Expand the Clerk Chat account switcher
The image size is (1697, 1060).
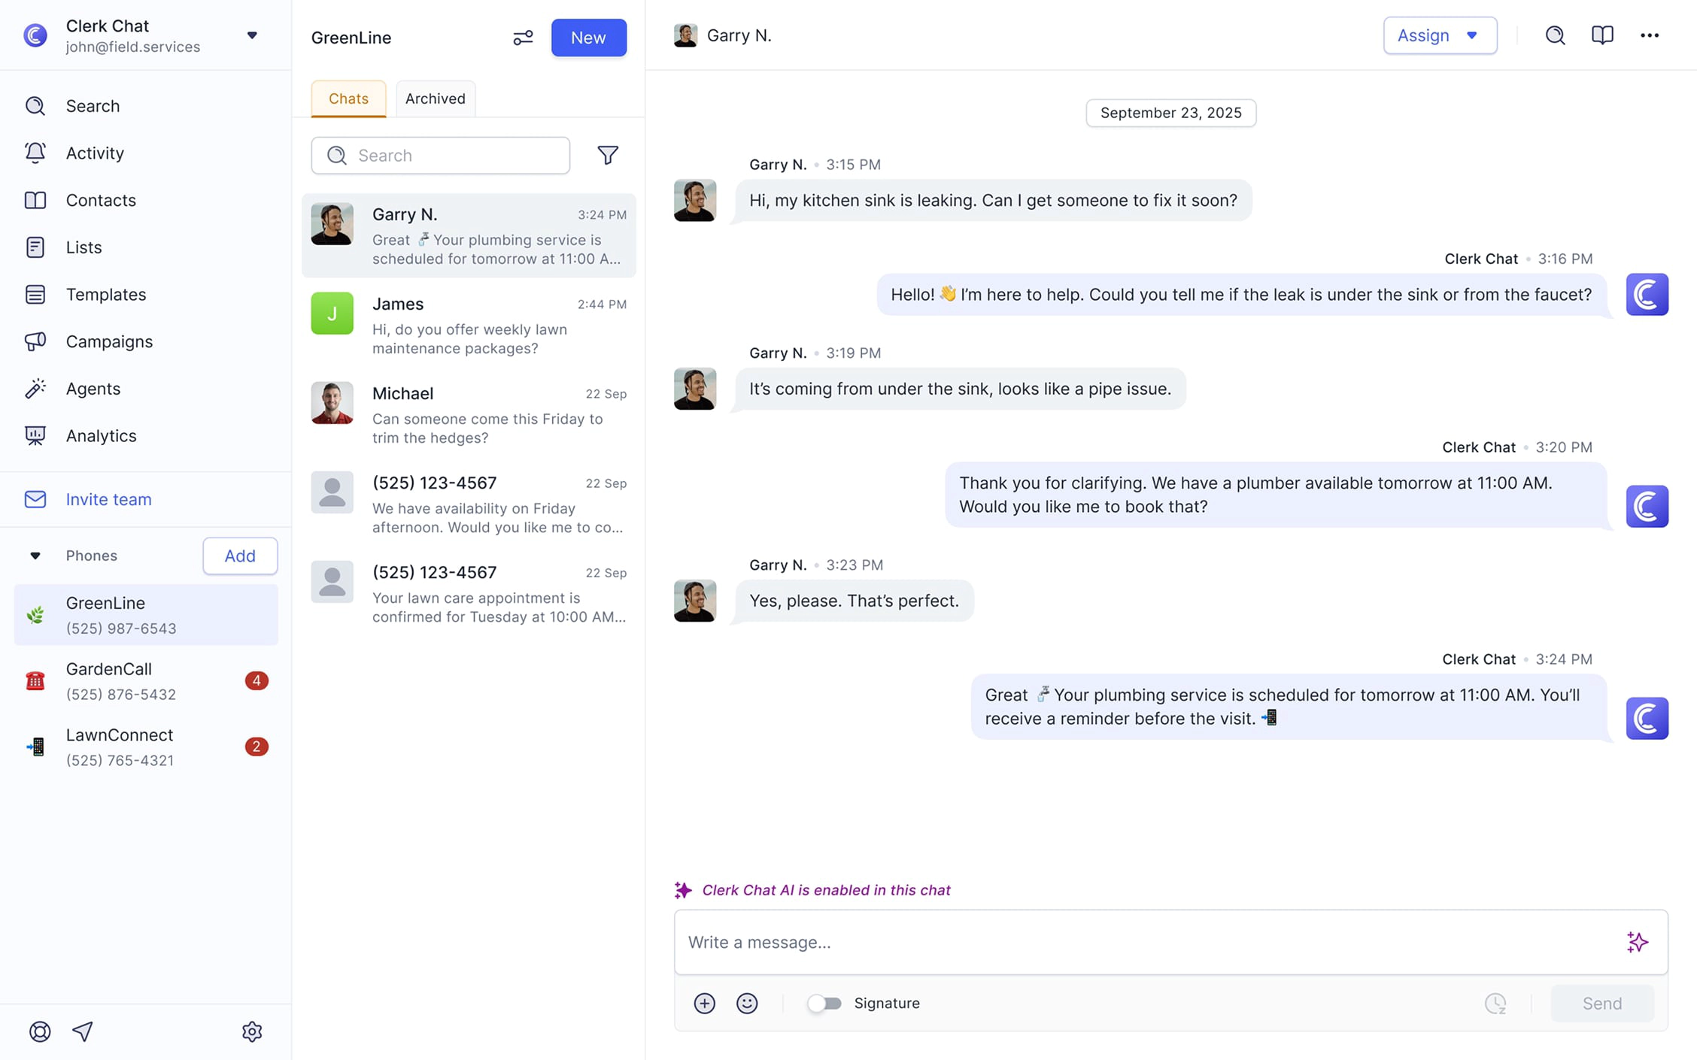point(252,35)
